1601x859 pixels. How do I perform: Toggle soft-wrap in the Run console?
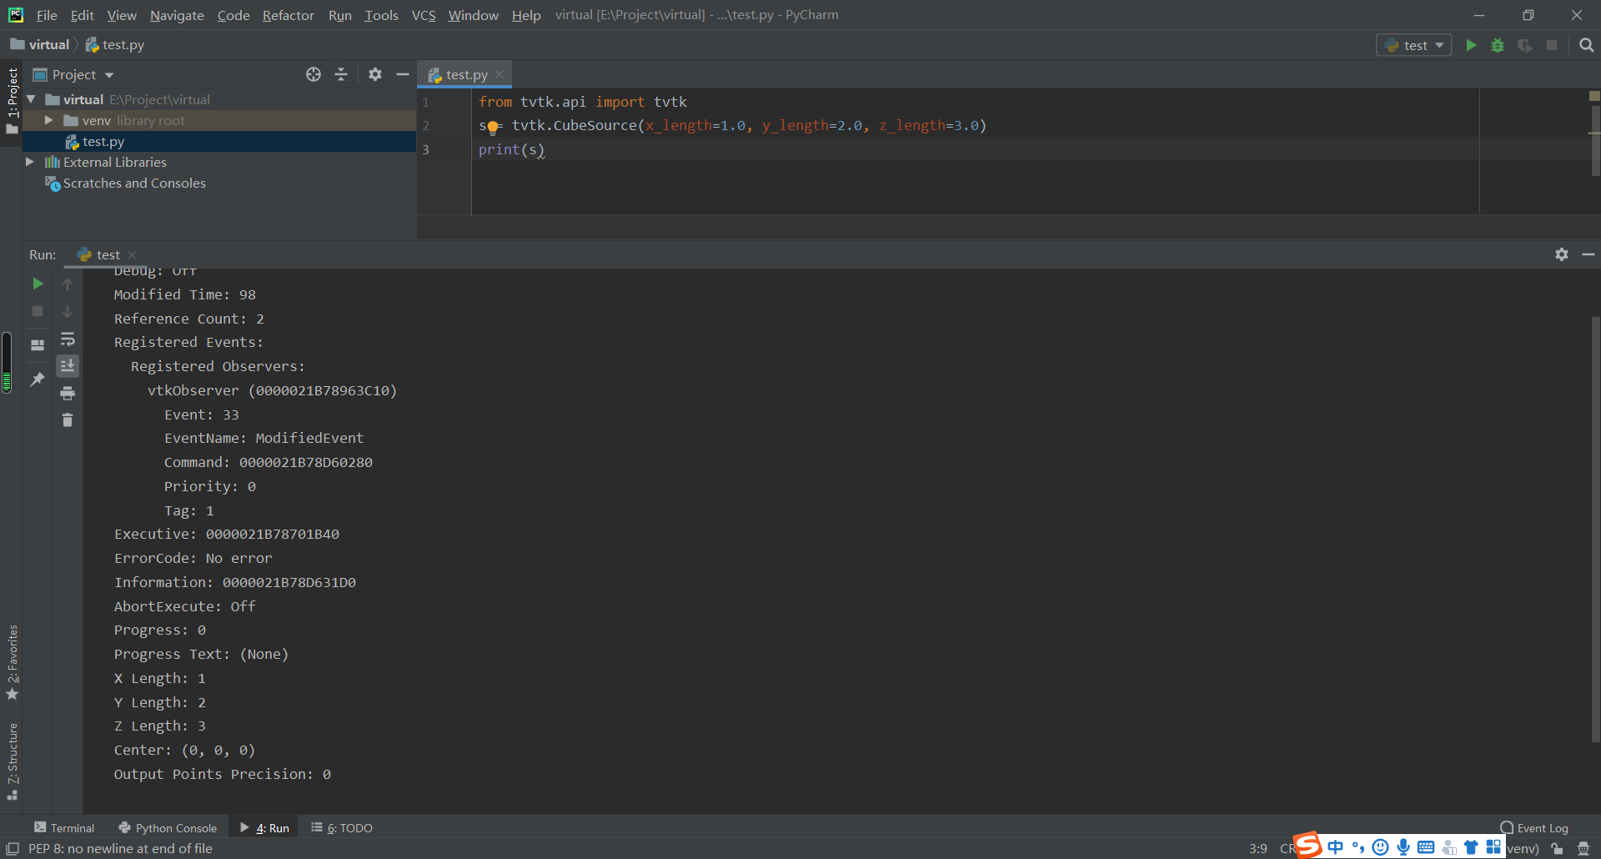68,339
